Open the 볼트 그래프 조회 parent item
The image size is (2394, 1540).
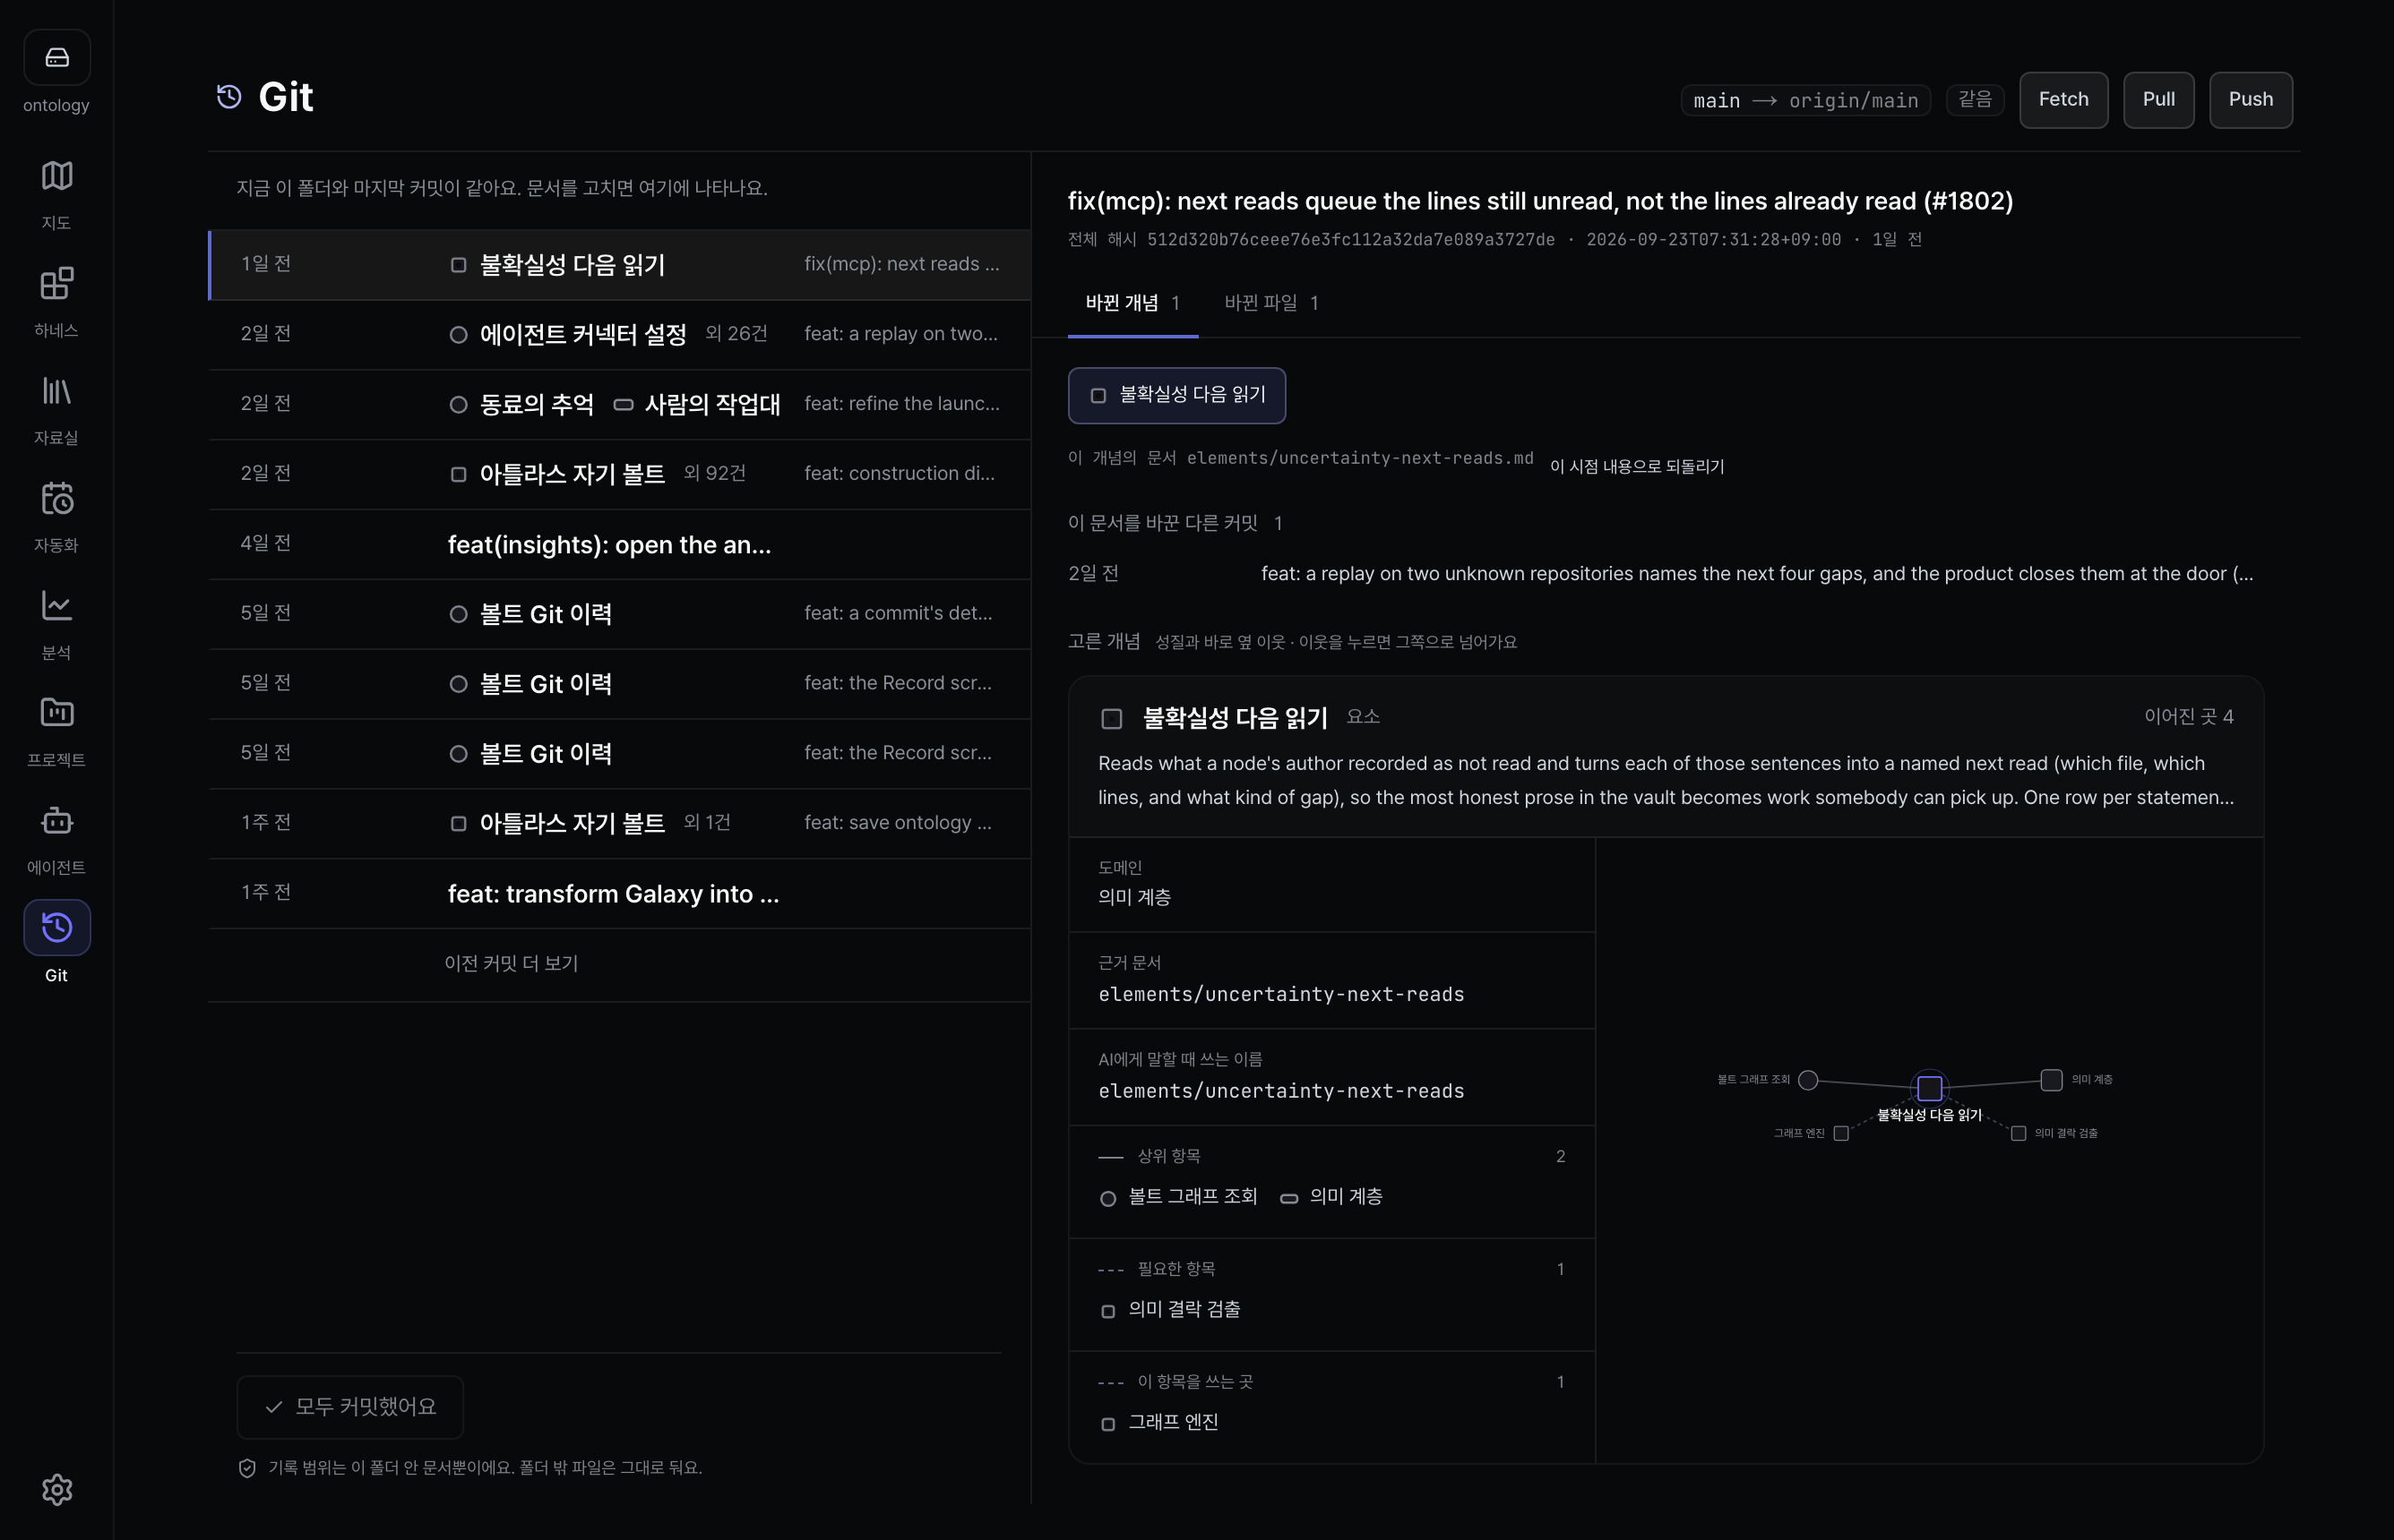[1178, 1197]
